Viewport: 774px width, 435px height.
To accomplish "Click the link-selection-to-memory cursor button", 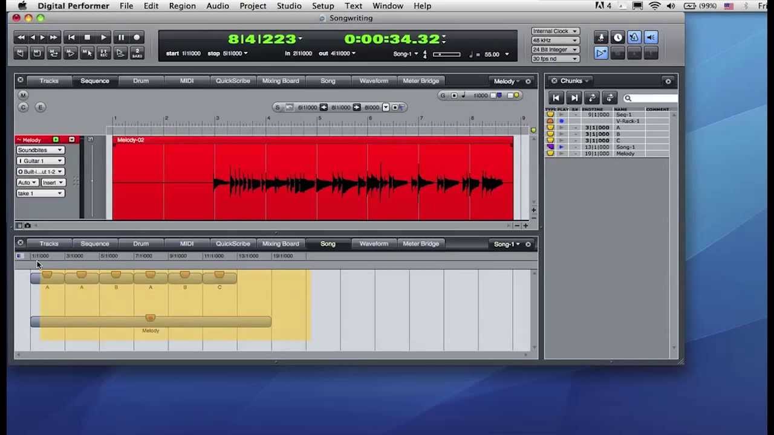I will [86, 54].
